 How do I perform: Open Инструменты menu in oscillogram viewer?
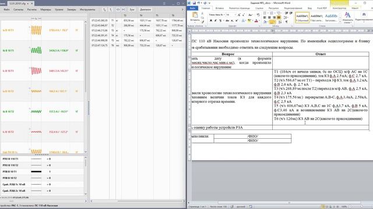[x=87, y=9]
